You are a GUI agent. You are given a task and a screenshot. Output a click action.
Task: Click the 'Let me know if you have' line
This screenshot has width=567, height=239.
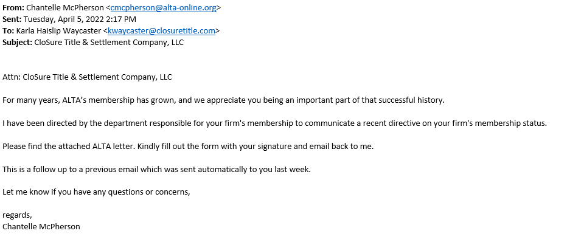click(x=96, y=192)
